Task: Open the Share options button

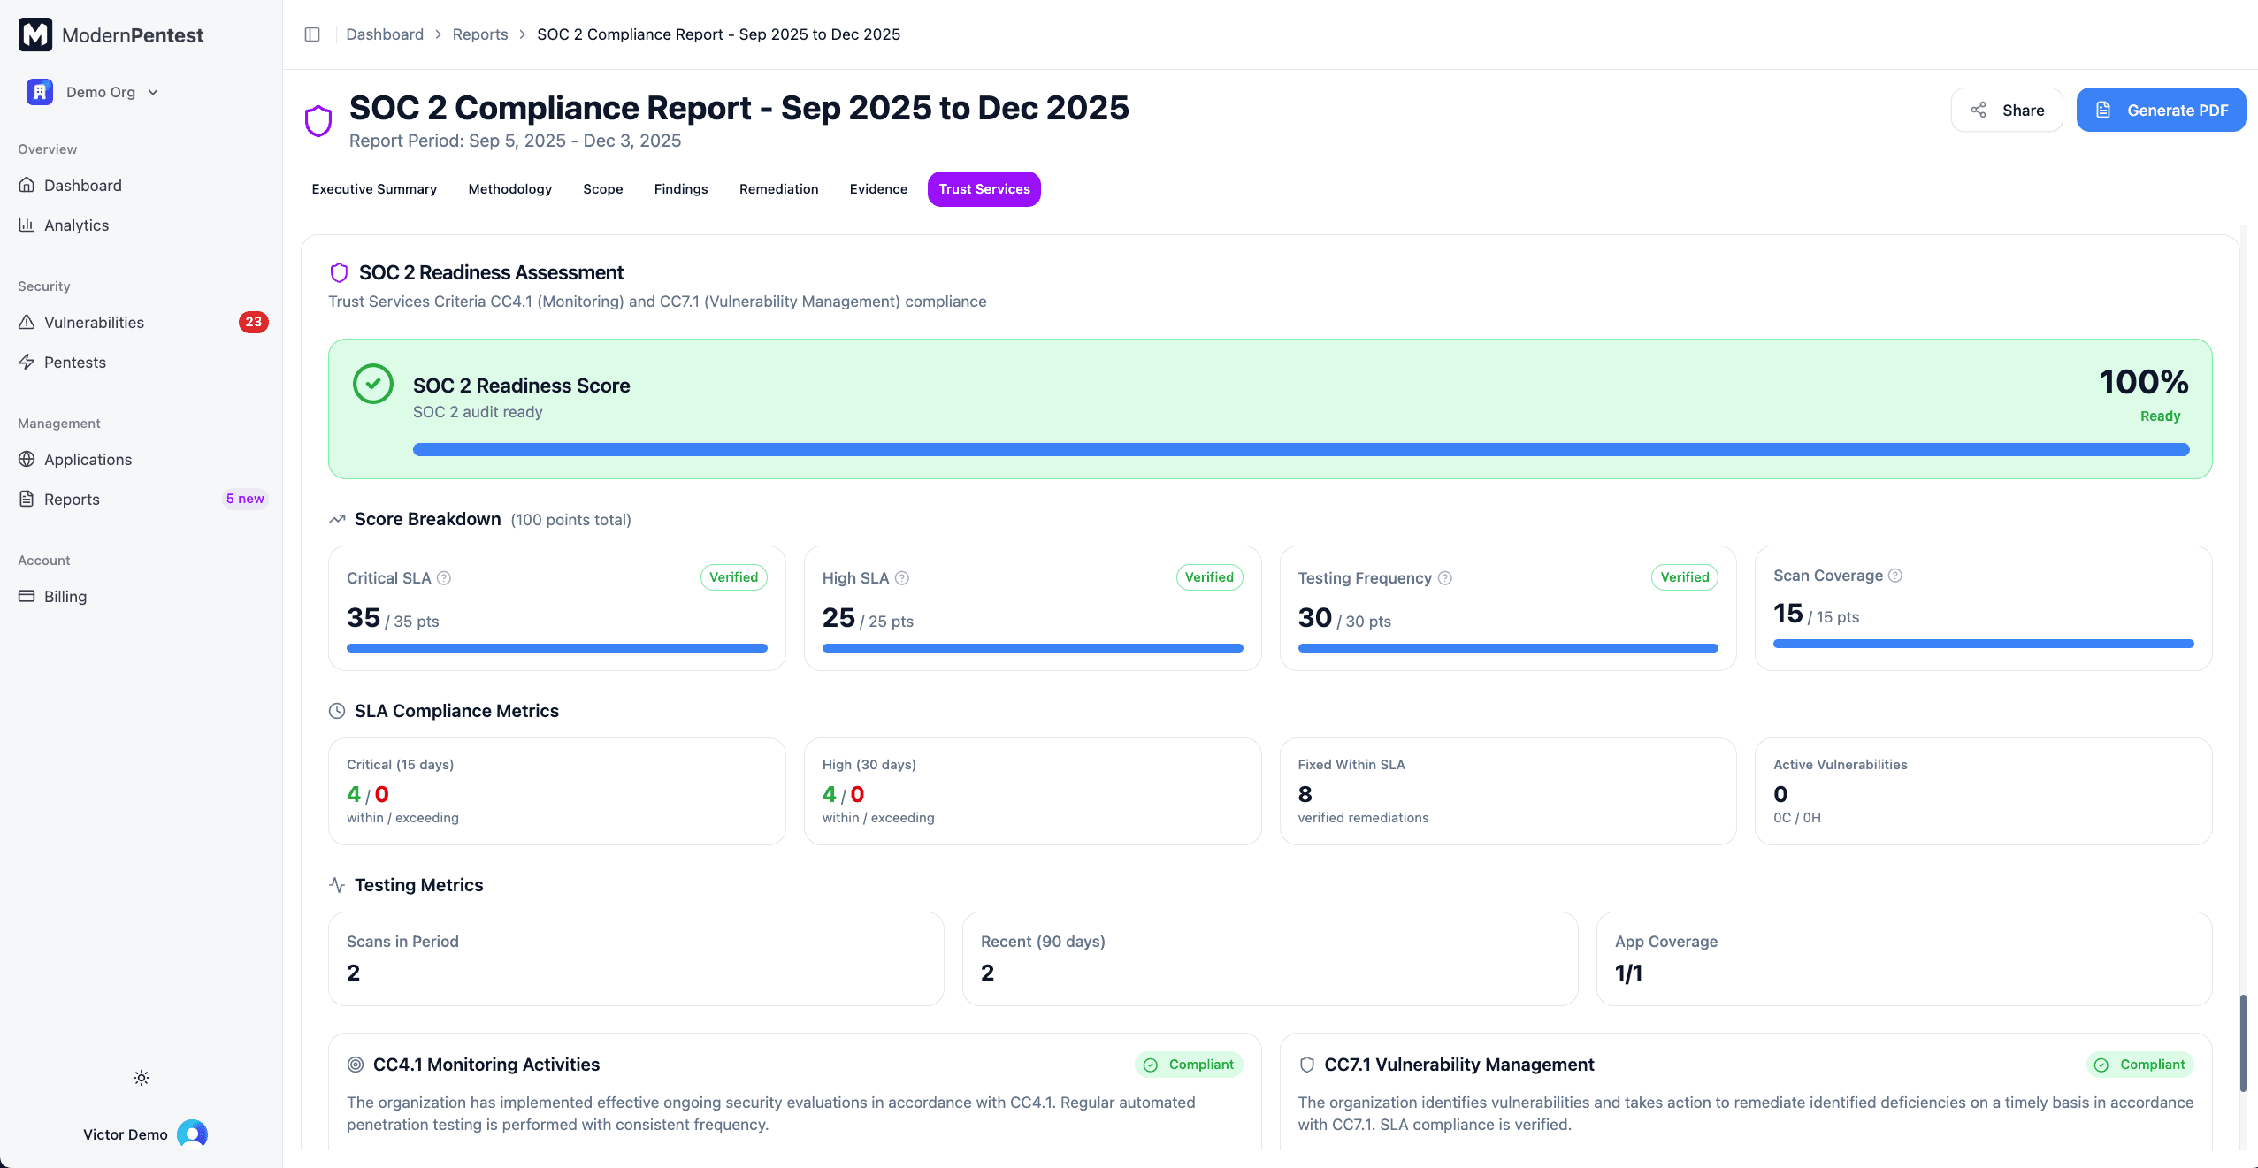Action: click(2007, 111)
